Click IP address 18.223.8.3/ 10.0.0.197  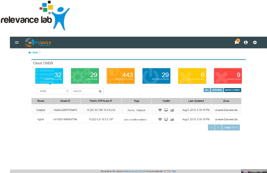tap(101, 119)
